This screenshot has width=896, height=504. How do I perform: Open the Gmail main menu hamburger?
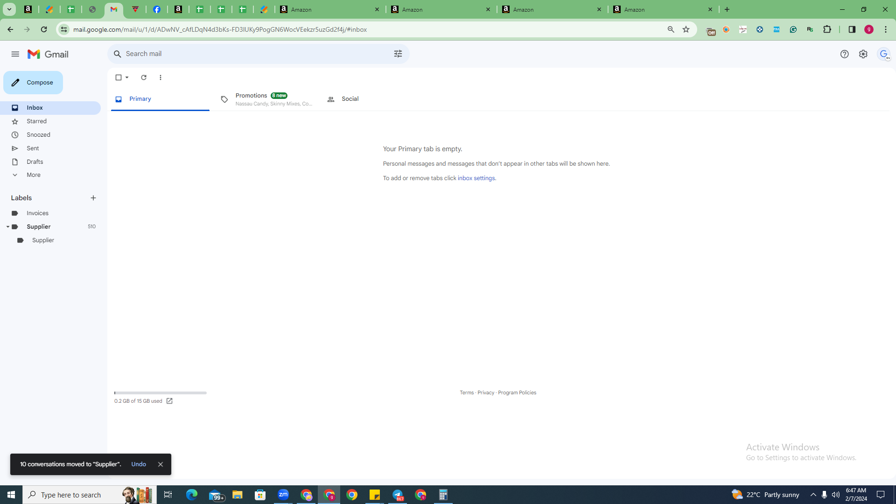click(15, 54)
